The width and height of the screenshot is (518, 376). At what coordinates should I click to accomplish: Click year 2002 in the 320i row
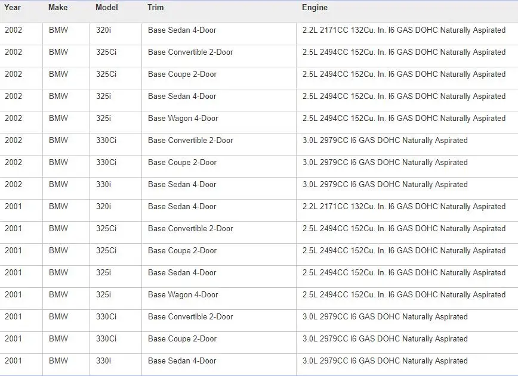coord(13,30)
